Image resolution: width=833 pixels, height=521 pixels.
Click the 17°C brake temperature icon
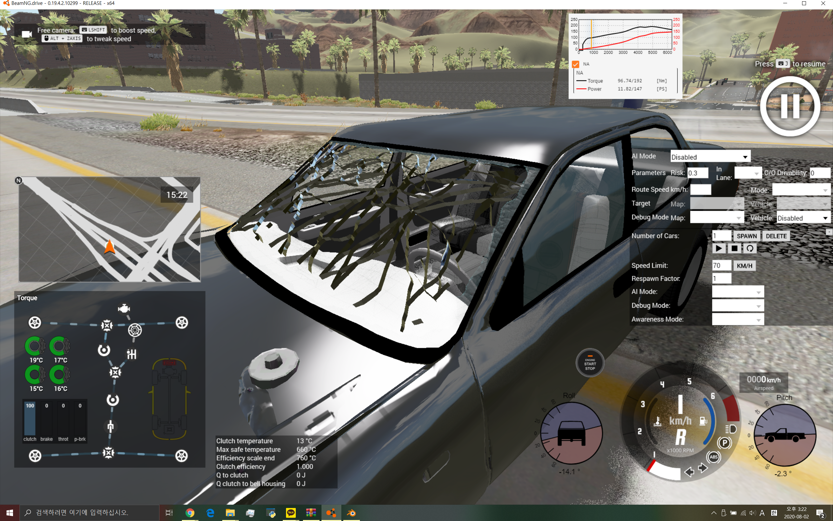59,345
